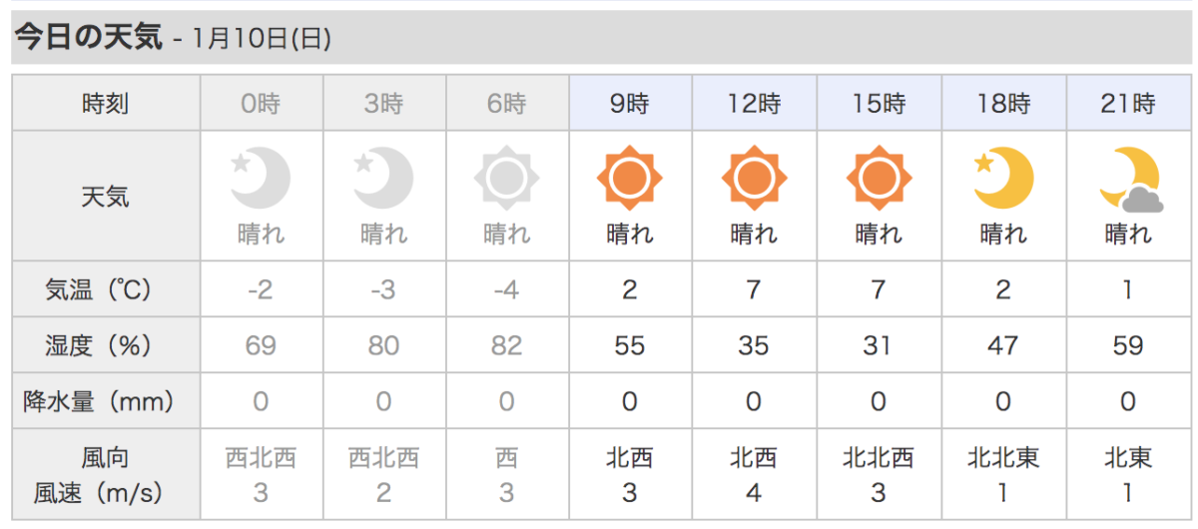The height and width of the screenshot is (529, 1198).
Task: Click the 風向 風速 row label
Action: pyautogui.click(x=105, y=475)
